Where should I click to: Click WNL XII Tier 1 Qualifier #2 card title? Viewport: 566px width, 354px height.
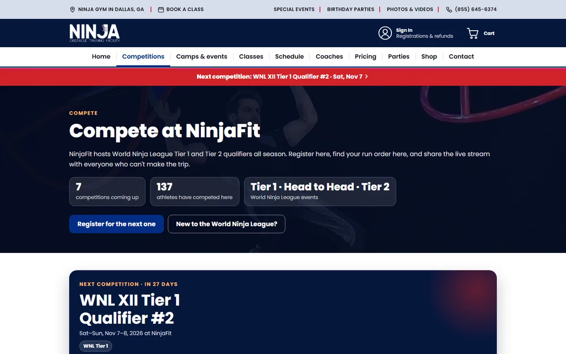click(x=130, y=309)
